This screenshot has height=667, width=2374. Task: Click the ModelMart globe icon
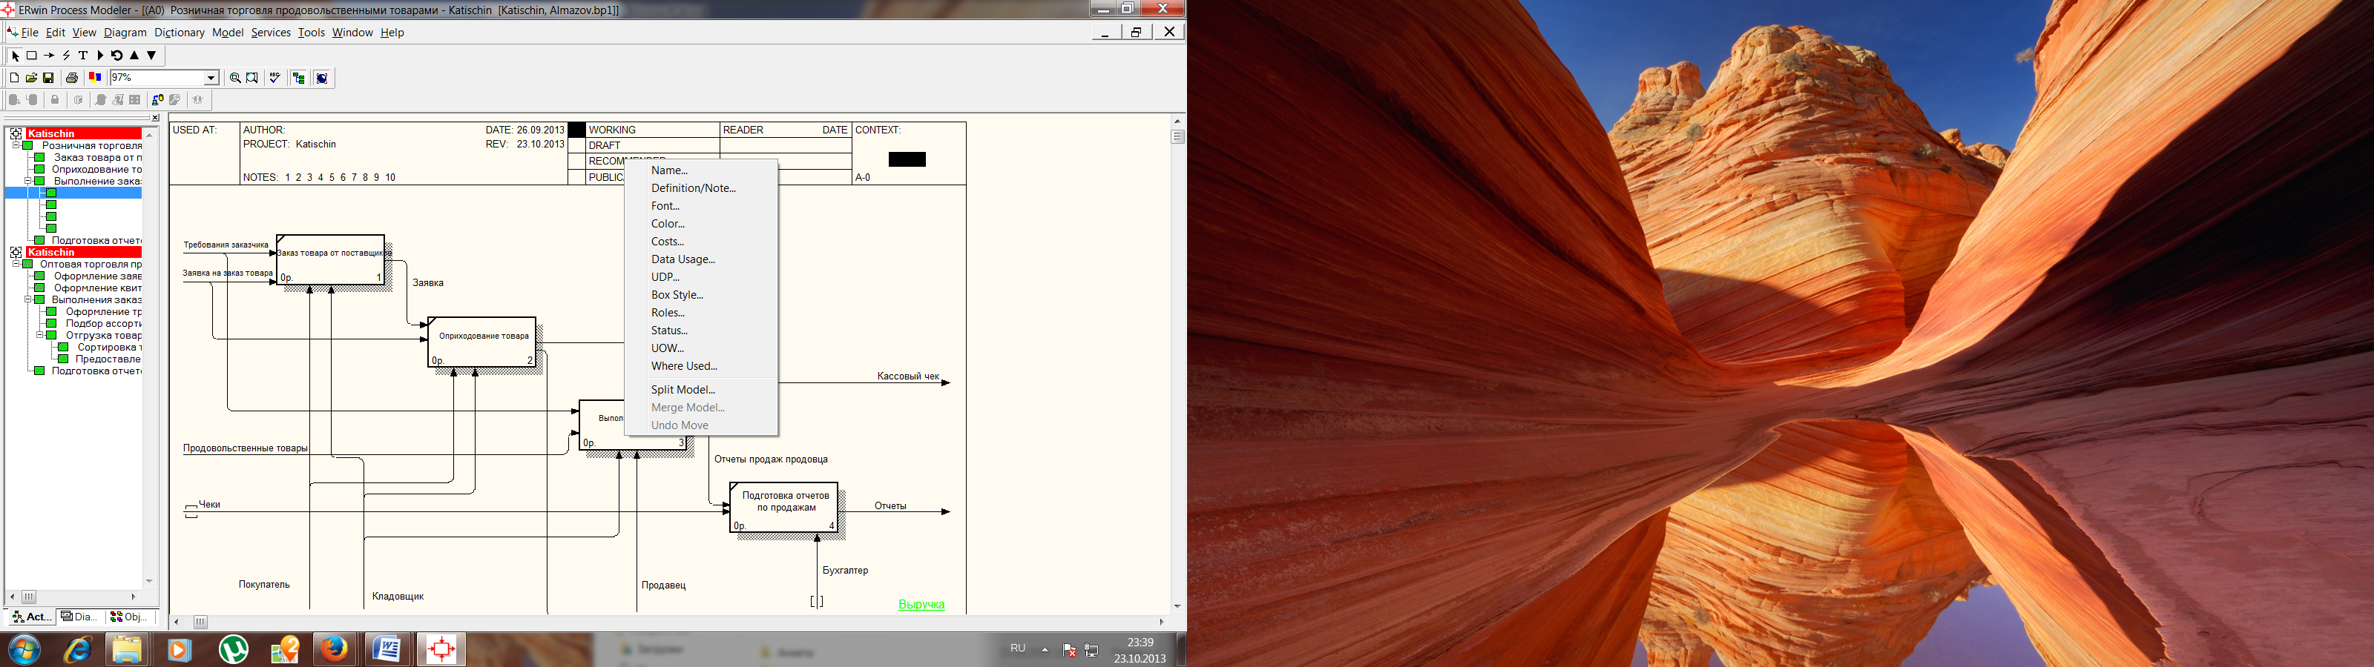pos(323,79)
